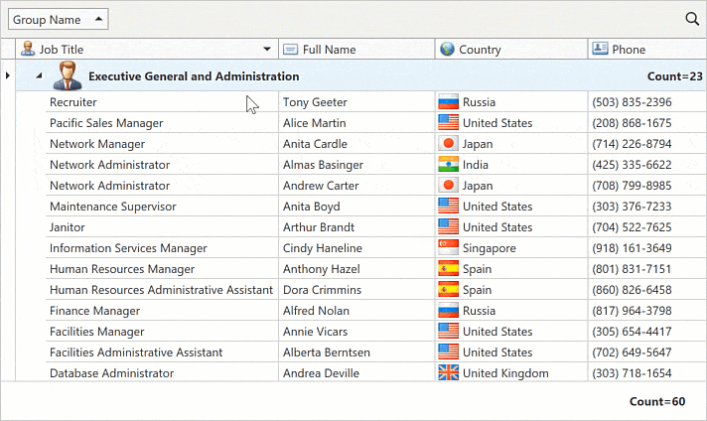
Task: Sort by Job Title column header
Action: pos(147,49)
